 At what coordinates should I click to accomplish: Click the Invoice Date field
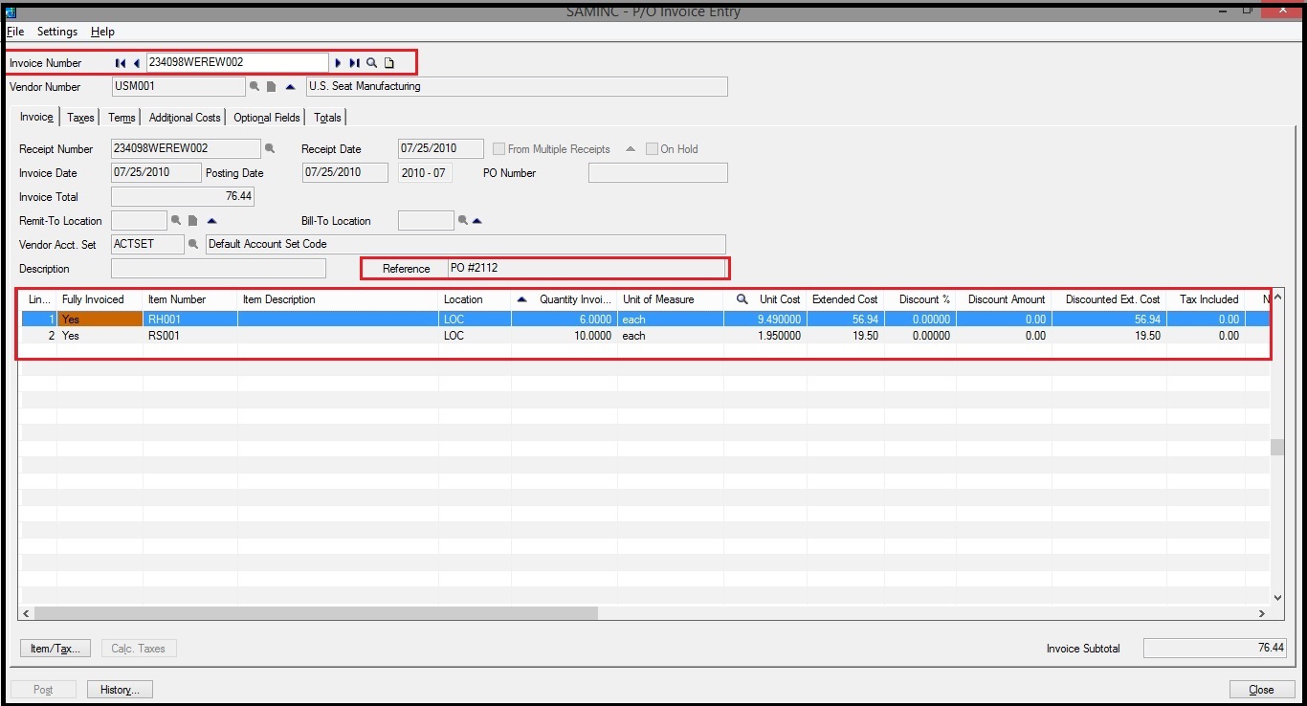(x=156, y=173)
